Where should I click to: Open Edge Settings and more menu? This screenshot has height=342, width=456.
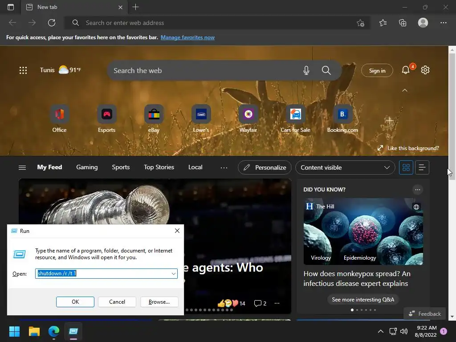tap(443, 23)
